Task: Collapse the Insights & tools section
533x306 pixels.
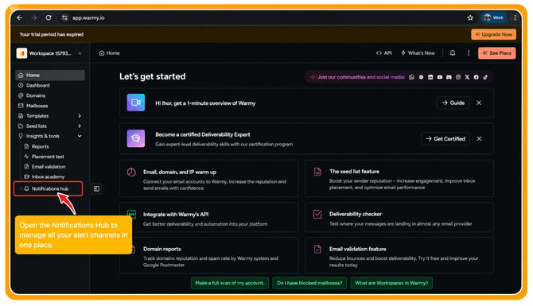Action: pyautogui.click(x=80, y=136)
